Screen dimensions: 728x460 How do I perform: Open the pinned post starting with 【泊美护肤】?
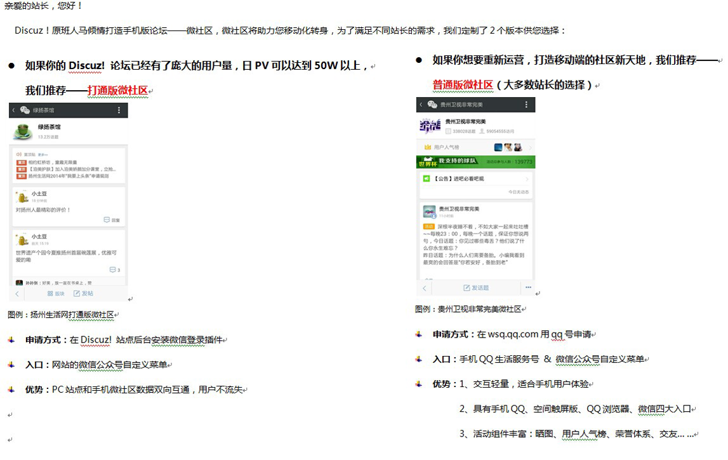click(x=72, y=169)
